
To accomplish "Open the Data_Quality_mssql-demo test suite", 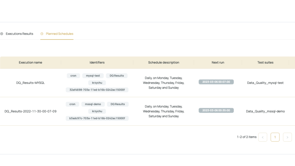I will pyautogui.click(x=265, y=111).
